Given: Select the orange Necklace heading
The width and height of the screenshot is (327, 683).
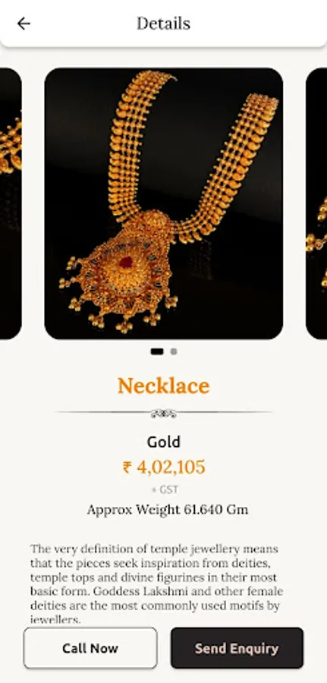Looking at the screenshot, I should 163,386.
